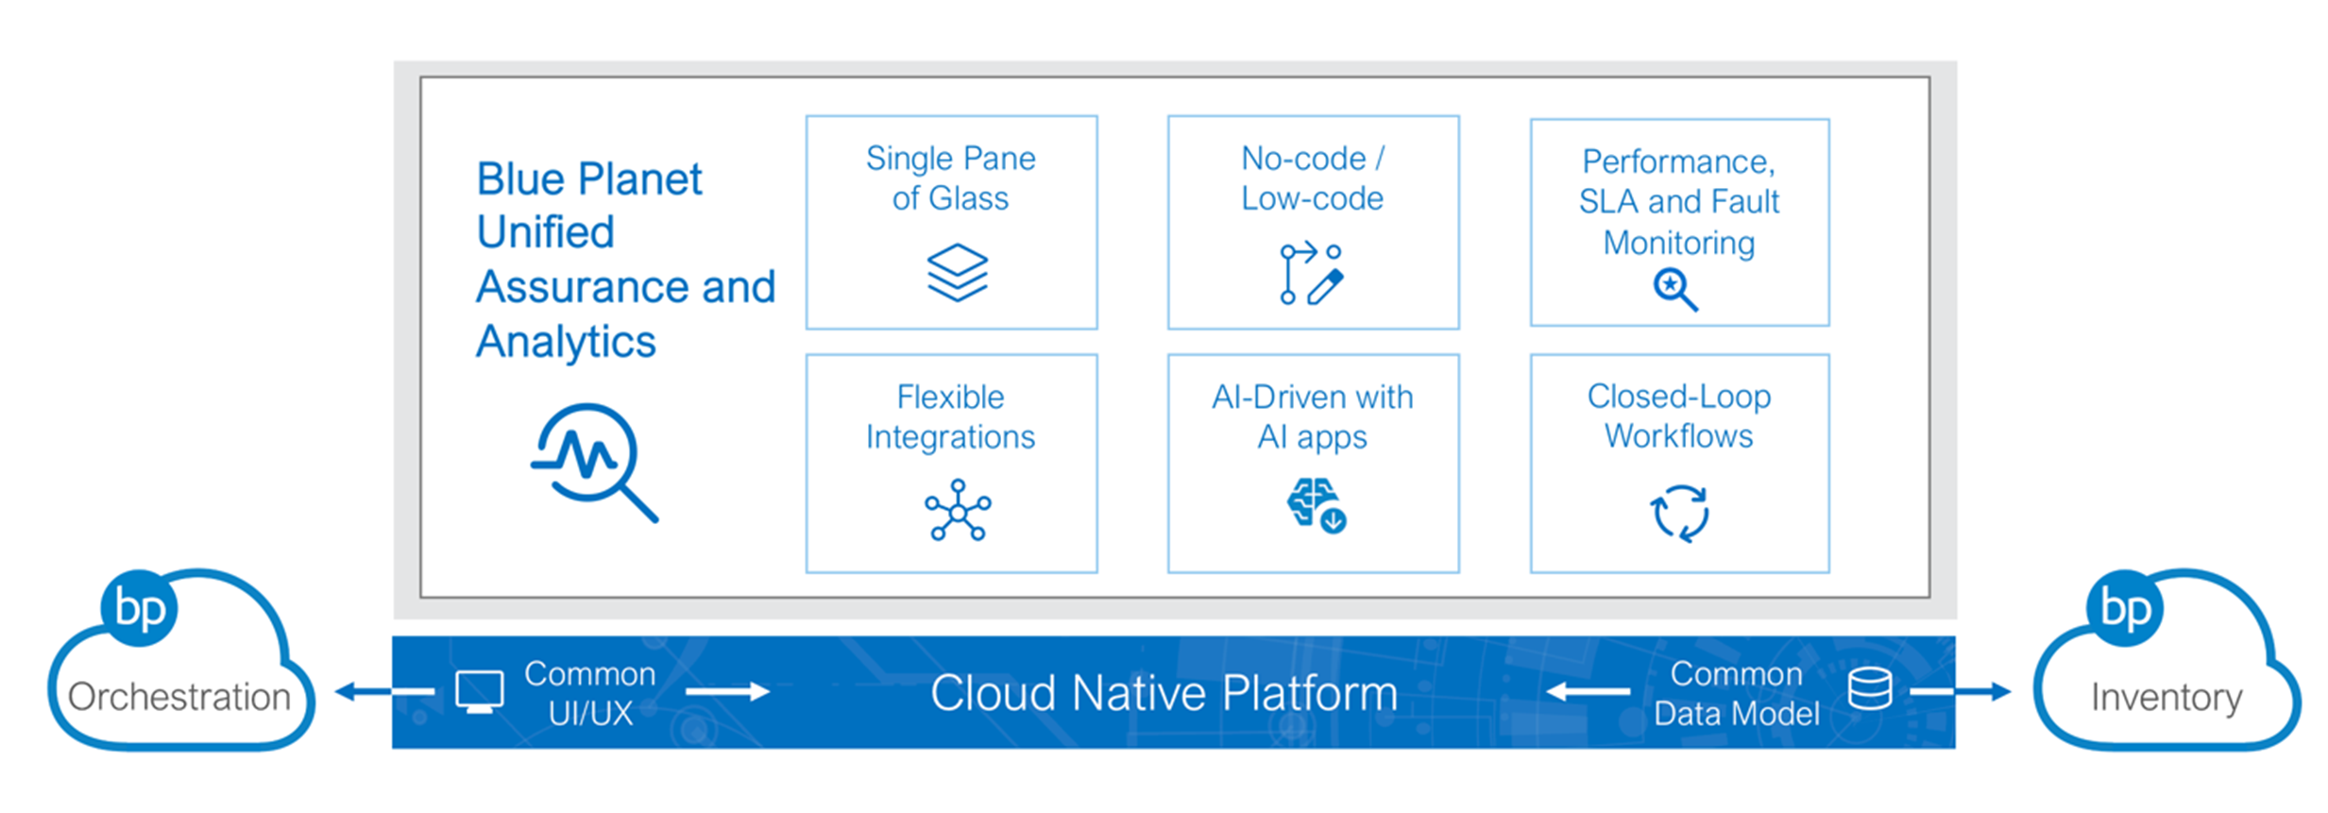
Task: Click the star magnifier icon under Fault Monitoring
Action: pos(1675,289)
